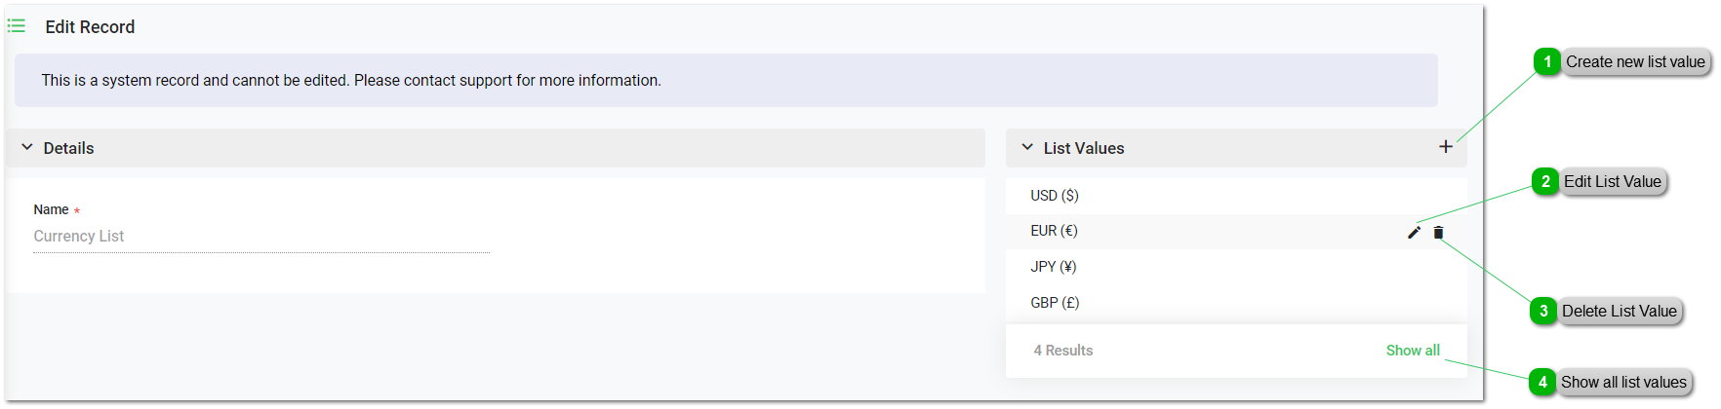The height and width of the screenshot is (409, 1721).
Task: Click the Name field containing Currency List
Action: [x=260, y=237]
